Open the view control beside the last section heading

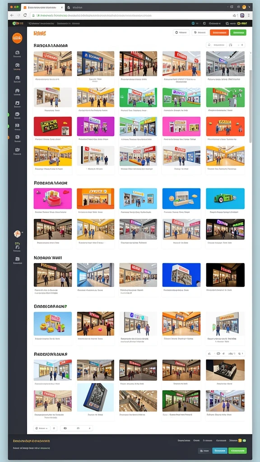[x=225, y=354]
